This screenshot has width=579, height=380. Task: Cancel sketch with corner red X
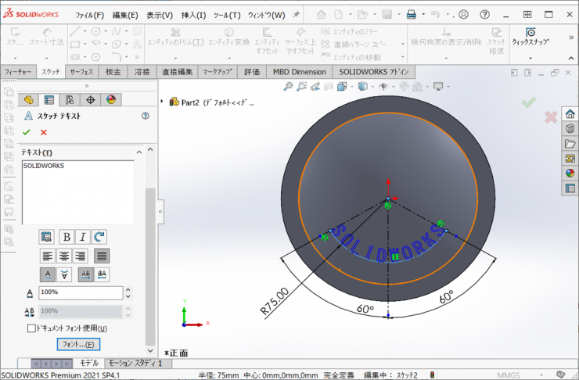click(x=551, y=117)
